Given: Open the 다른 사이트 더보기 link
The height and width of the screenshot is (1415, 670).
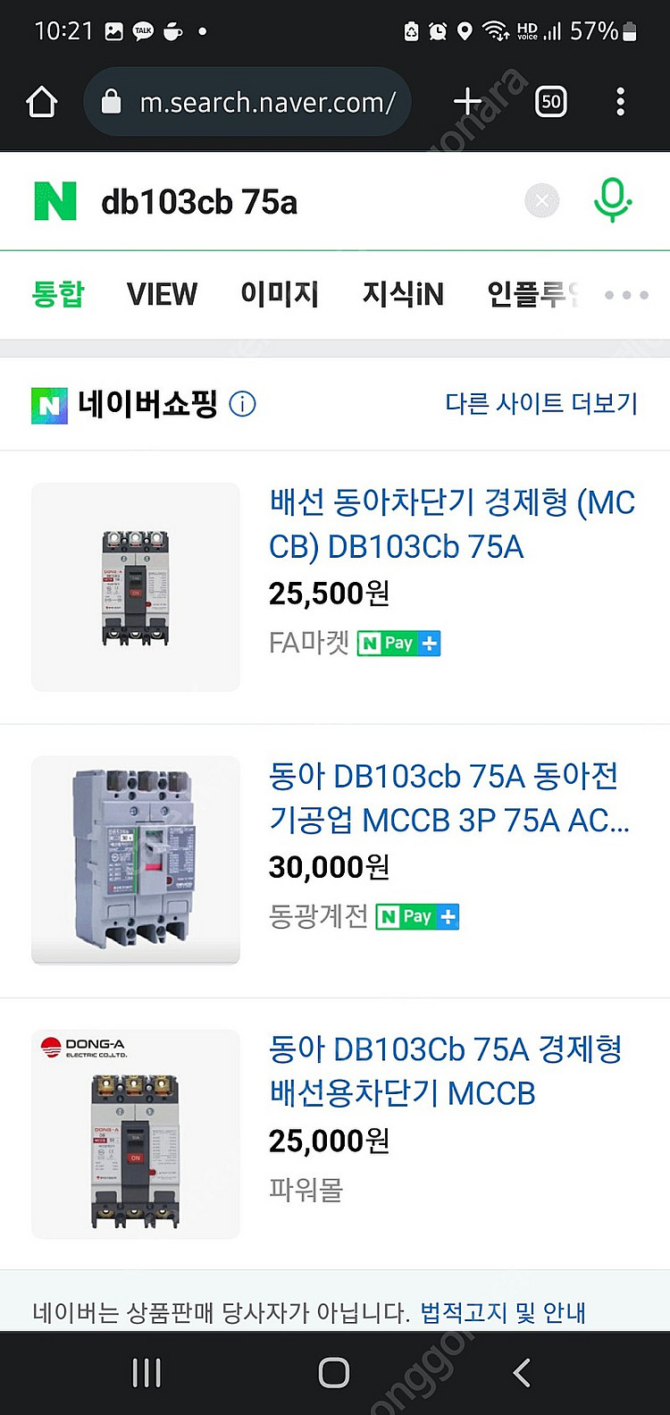Looking at the screenshot, I should click(x=541, y=404).
